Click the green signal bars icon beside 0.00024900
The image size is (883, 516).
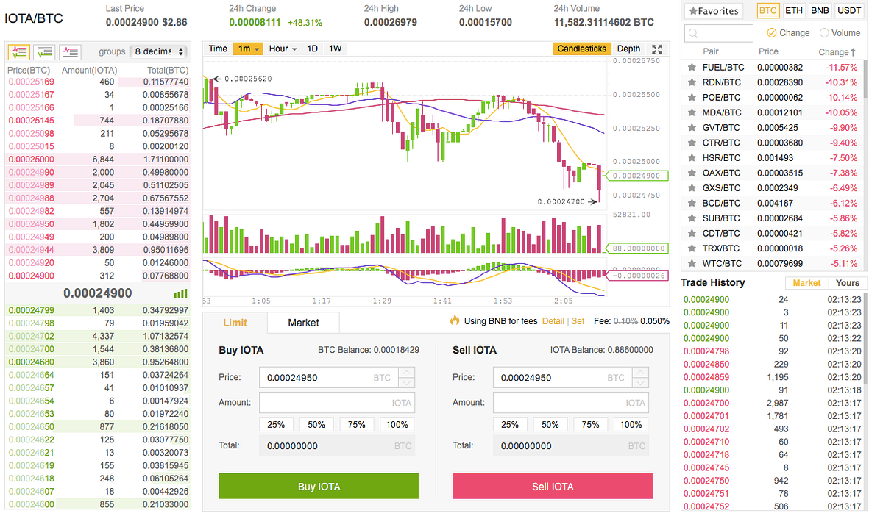click(180, 293)
